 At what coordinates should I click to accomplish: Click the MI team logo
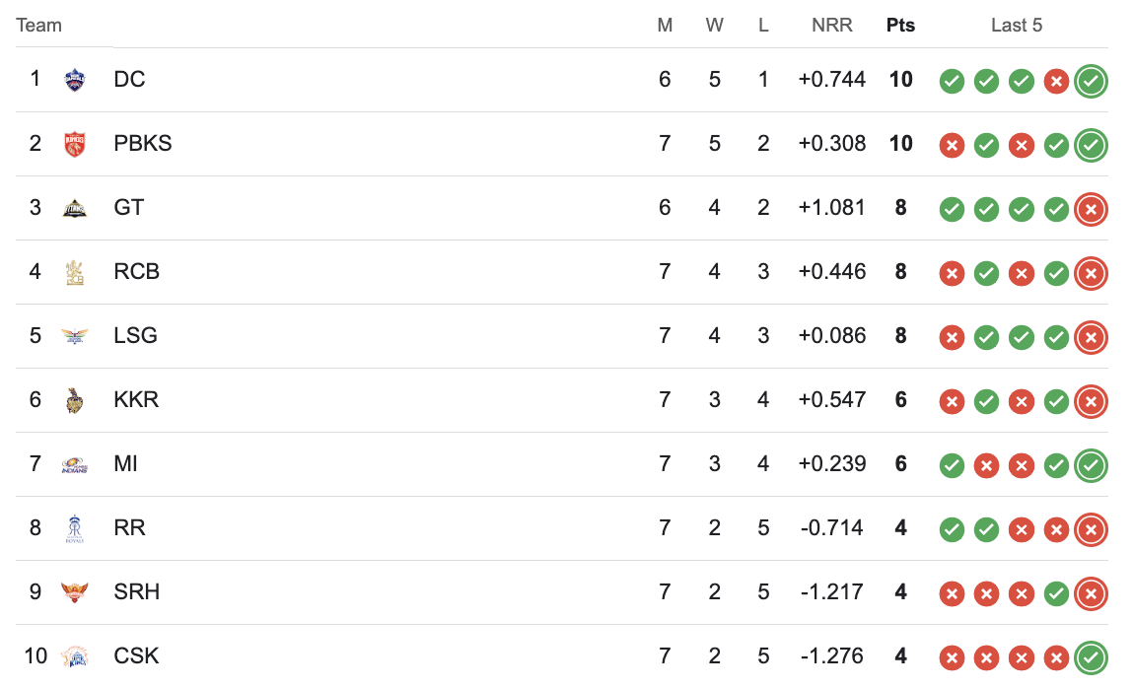[x=75, y=464]
